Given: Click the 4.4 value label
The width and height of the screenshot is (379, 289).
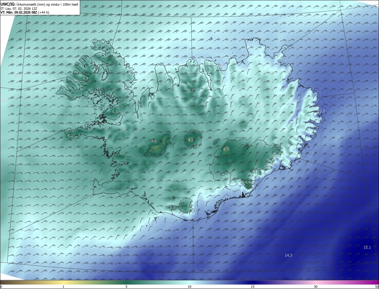Looking at the screenshot, I should [248, 182].
